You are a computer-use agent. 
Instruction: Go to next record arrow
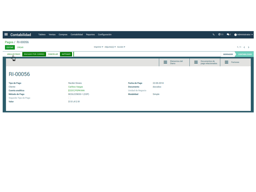tap(248, 47)
